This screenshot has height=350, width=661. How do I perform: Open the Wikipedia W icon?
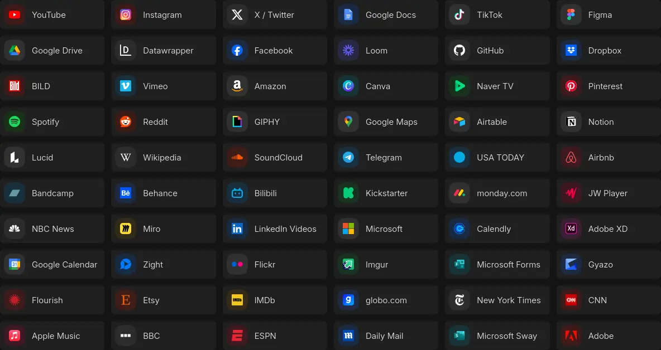126,157
